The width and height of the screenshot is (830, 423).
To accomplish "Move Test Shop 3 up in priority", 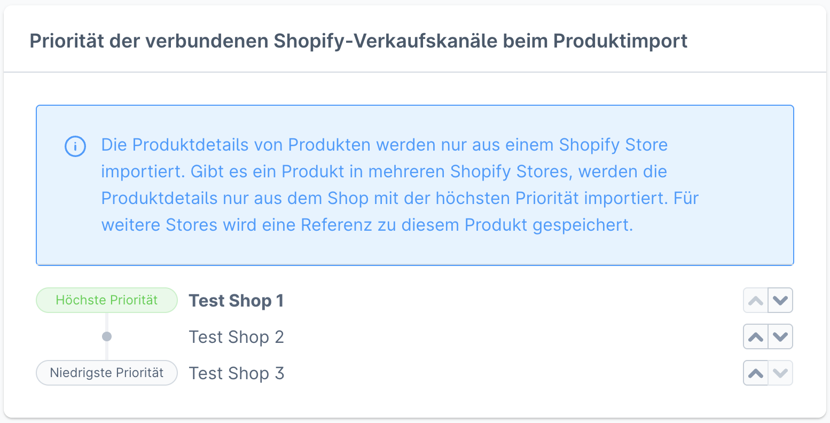I will coord(756,373).
